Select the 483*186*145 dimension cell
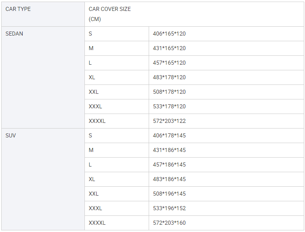Image resolution: width=305 pixels, height=232 pixels. (x=169, y=179)
